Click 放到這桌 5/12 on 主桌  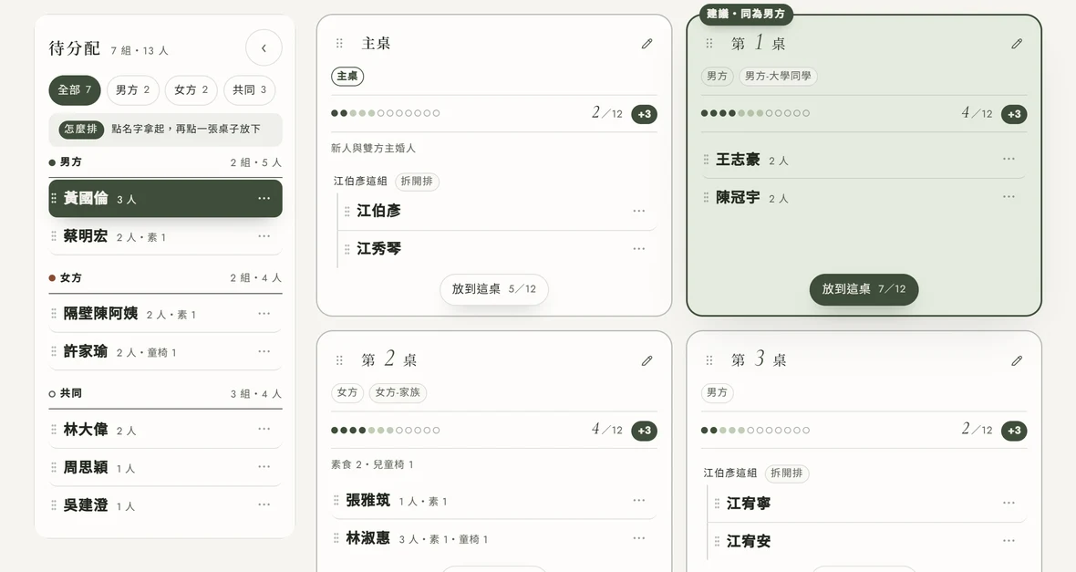point(494,289)
